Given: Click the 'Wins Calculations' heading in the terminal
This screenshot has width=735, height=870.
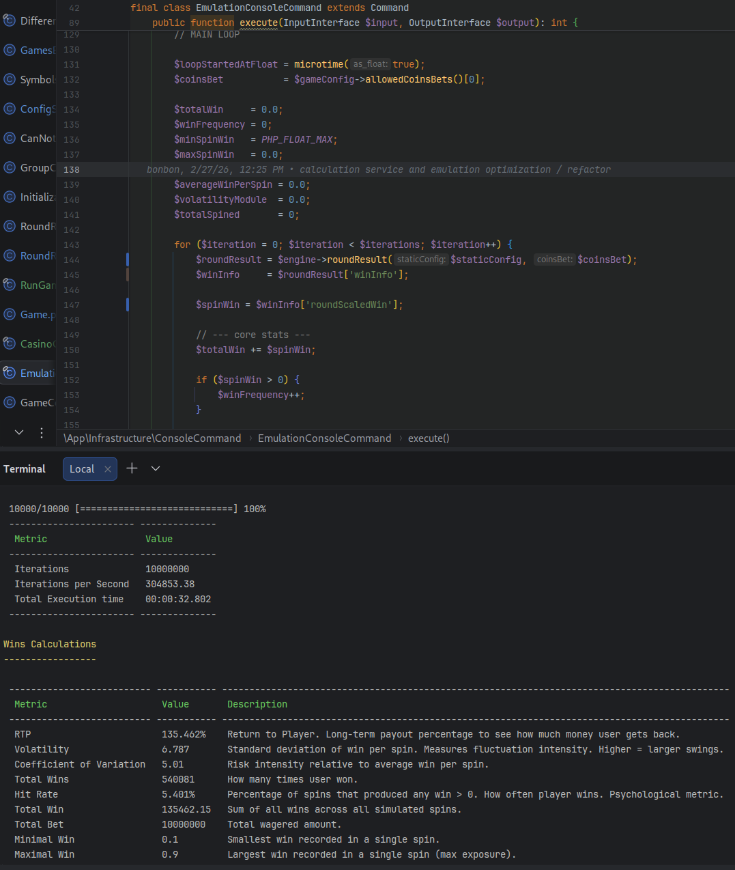Looking at the screenshot, I should [x=50, y=644].
